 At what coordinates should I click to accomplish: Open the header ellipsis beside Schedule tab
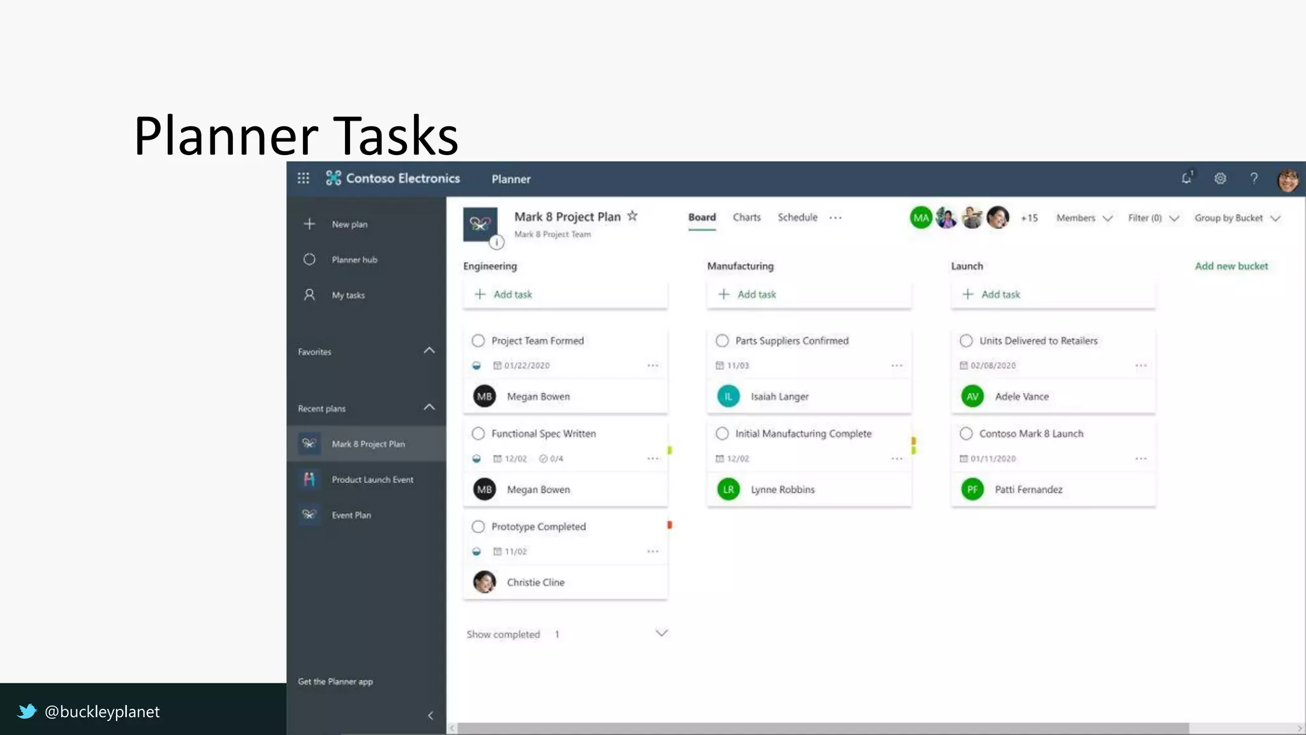coord(835,218)
